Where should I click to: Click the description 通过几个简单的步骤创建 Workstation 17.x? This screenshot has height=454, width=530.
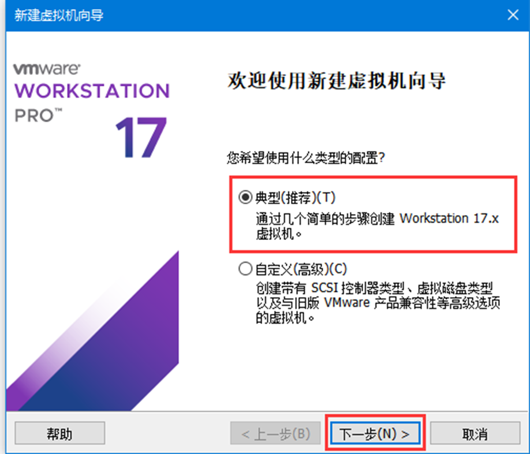click(377, 219)
